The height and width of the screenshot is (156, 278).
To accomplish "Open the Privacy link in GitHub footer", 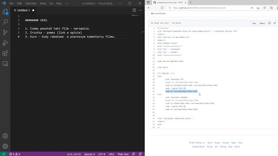I will (217, 143).
